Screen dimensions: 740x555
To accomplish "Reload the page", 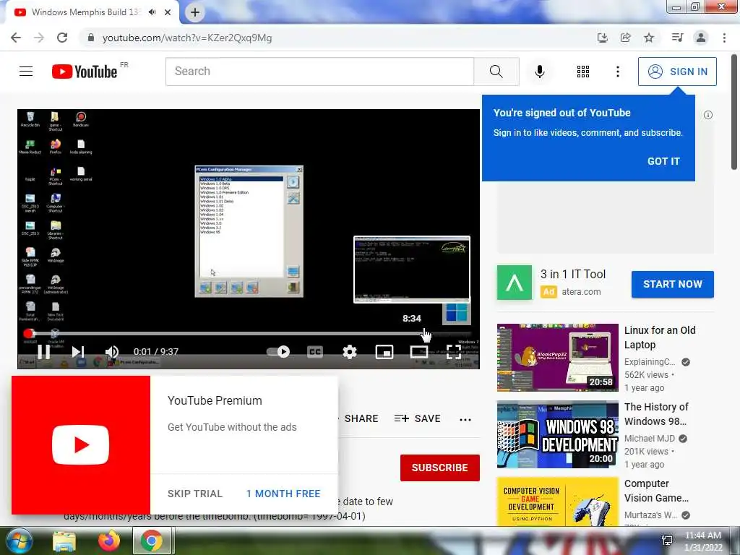I will pos(62,38).
